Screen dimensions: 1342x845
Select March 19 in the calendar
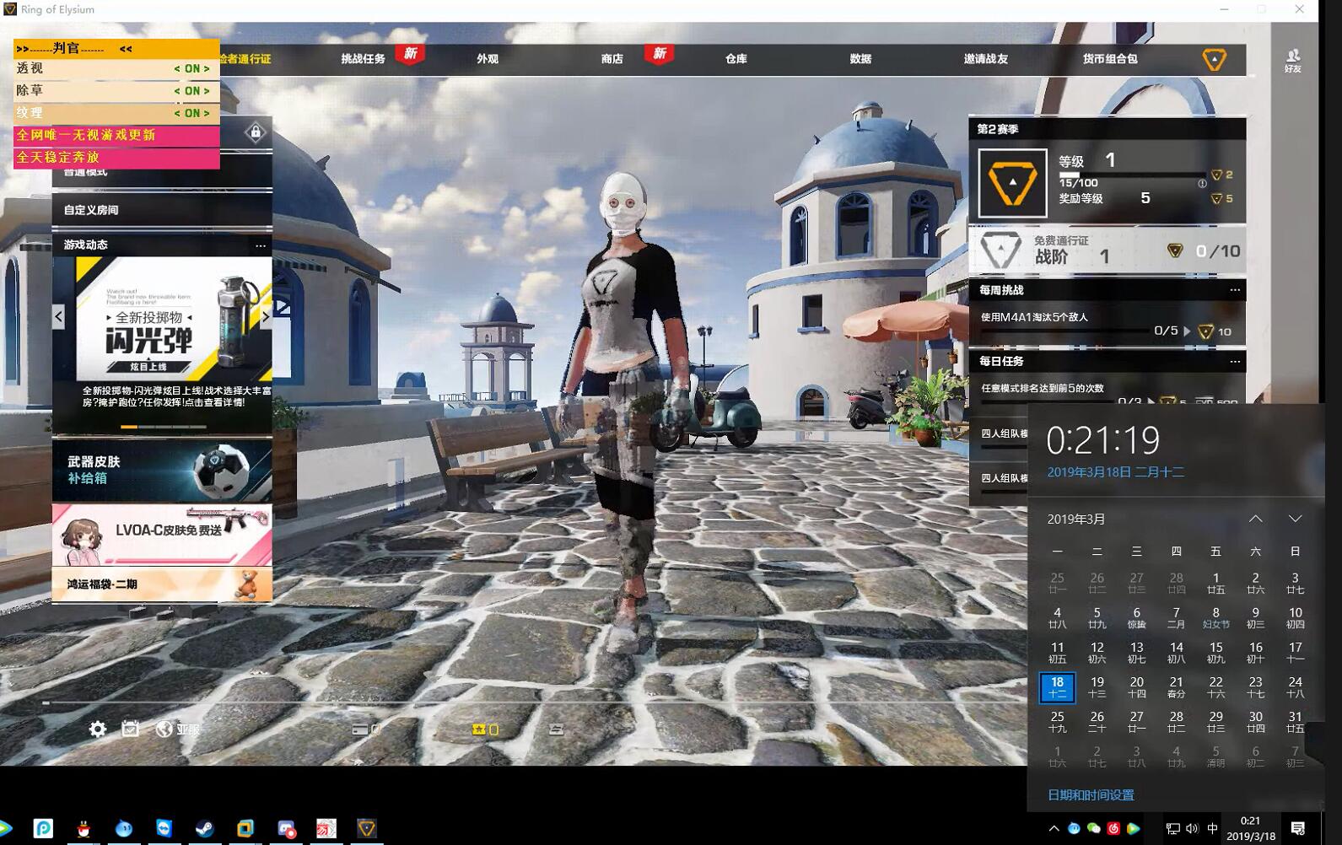pos(1097,687)
